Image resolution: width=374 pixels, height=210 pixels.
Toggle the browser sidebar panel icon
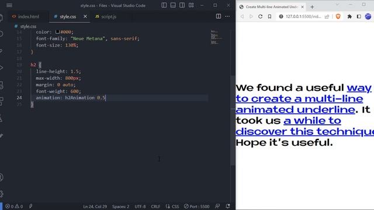coord(359,16)
